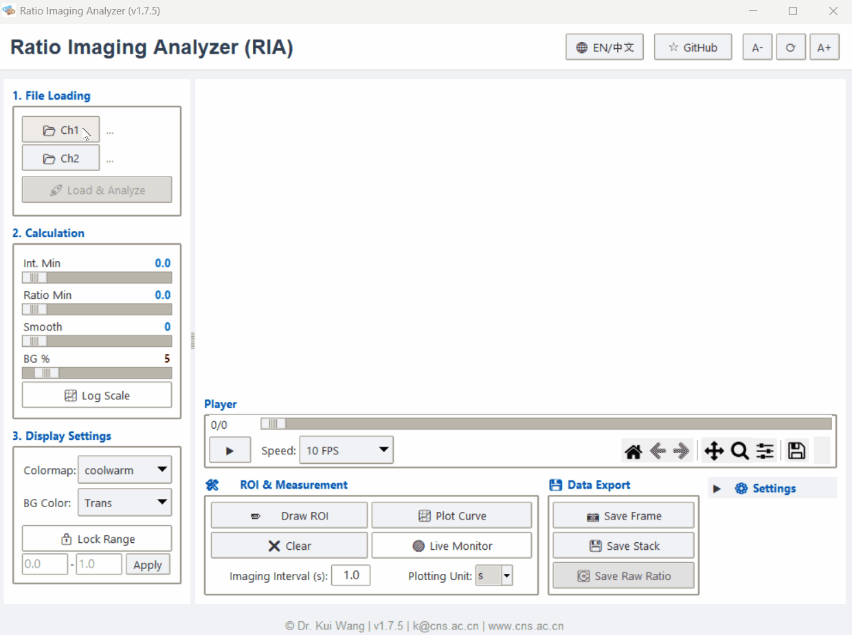Activate the Zoom magnifier tool
This screenshot has height=635, width=852.
pos(739,450)
